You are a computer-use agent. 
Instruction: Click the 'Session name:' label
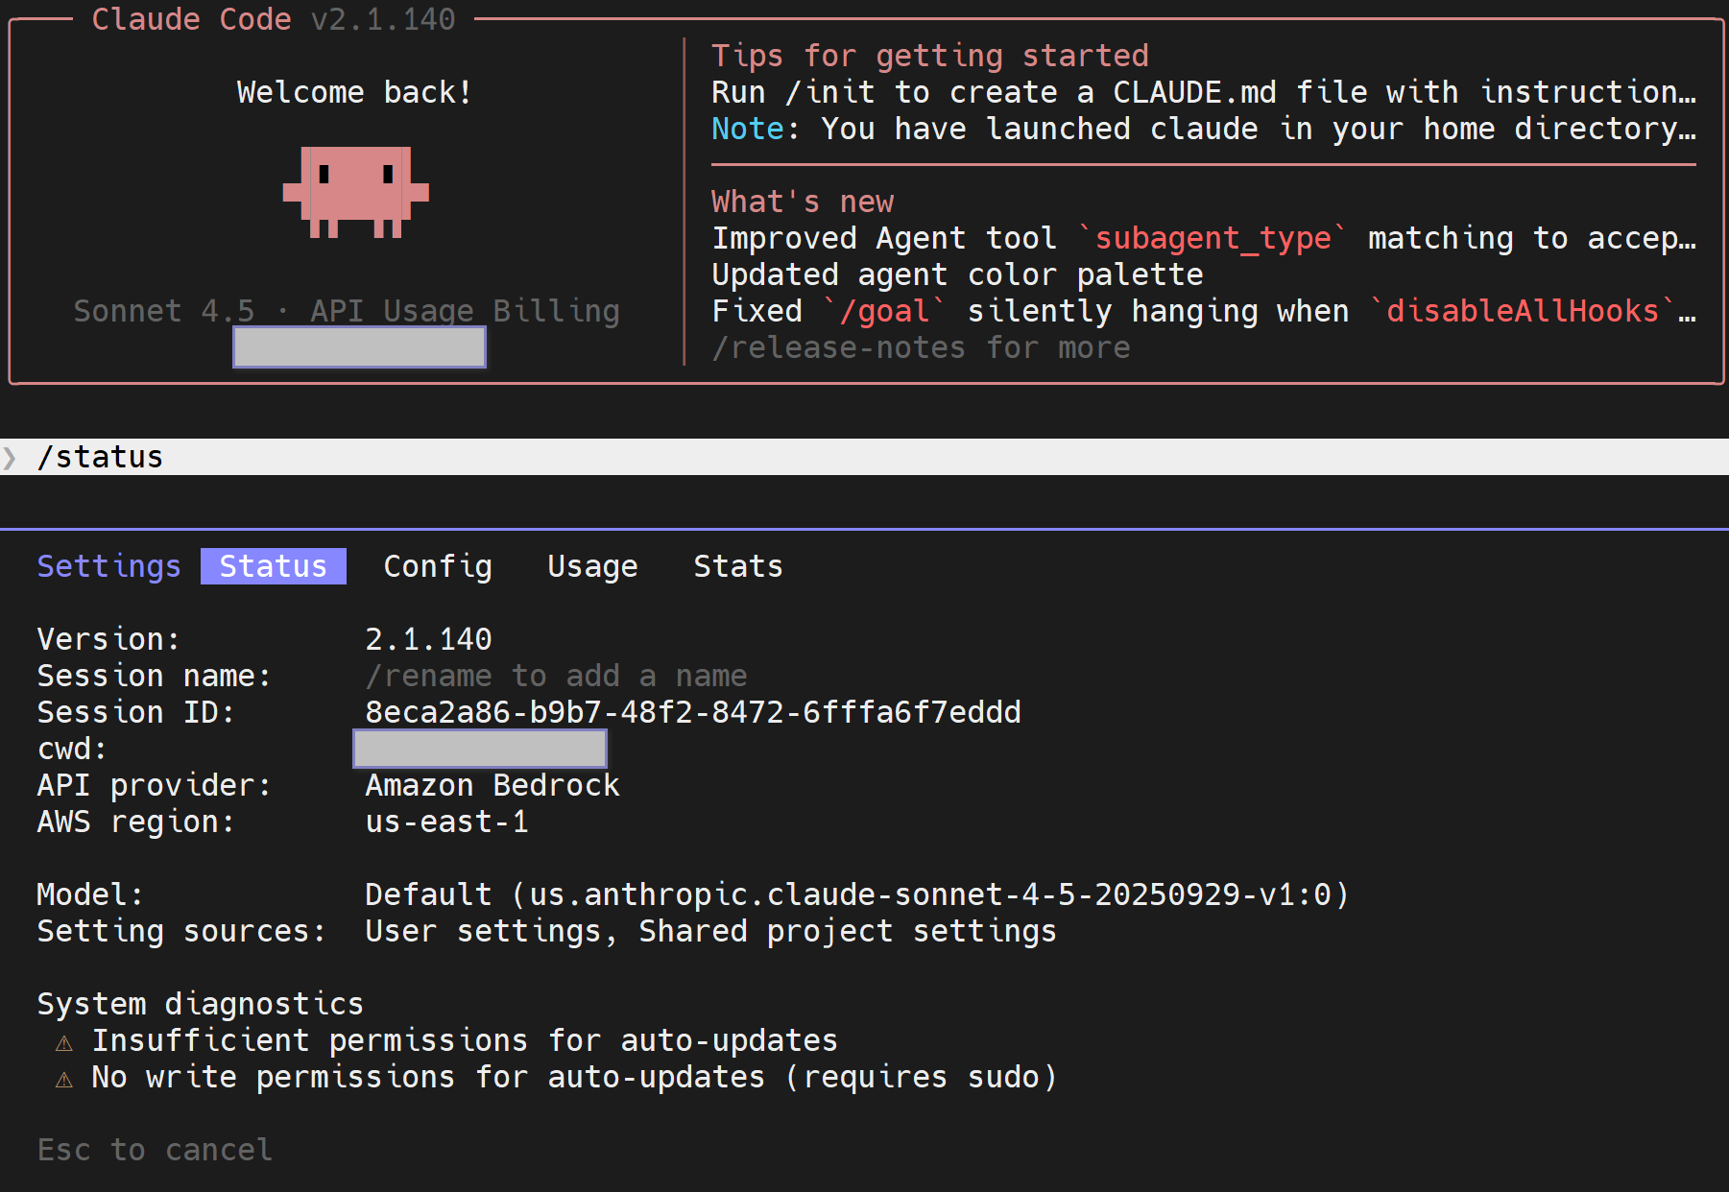coord(155,676)
